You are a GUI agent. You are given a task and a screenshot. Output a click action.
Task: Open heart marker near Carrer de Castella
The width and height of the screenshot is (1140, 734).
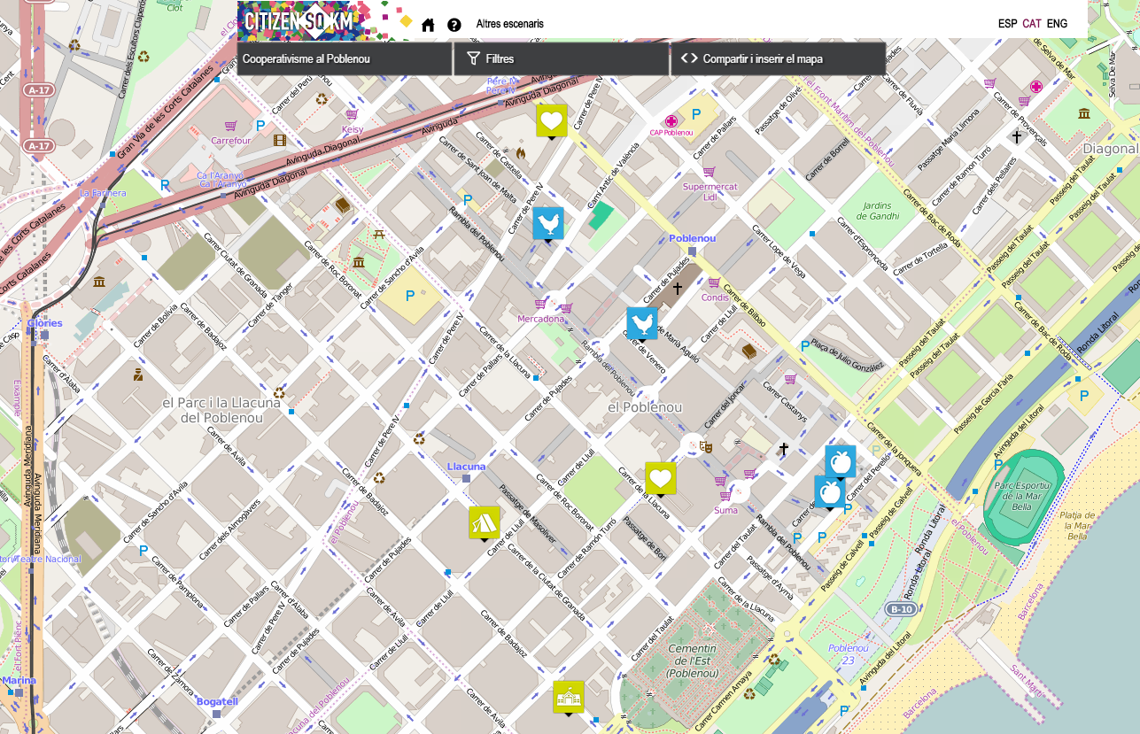click(x=552, y=121)
